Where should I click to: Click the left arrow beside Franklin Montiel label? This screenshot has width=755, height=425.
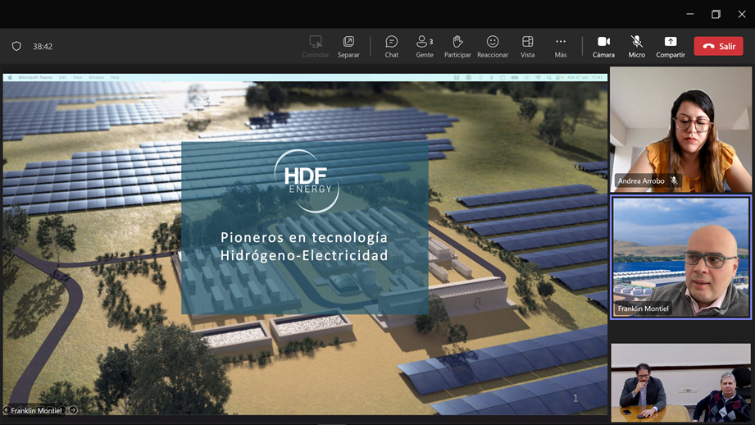[7, 410]
